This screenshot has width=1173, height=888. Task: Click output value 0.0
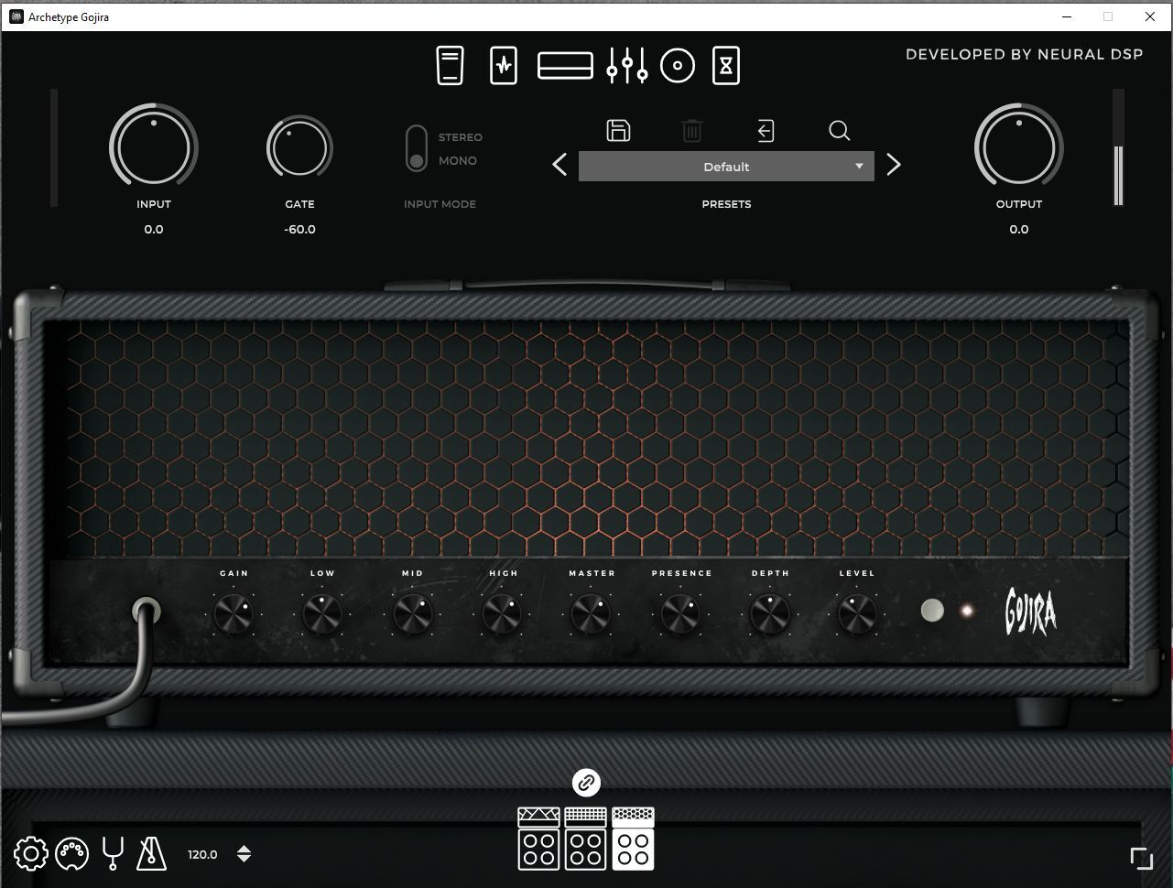tap(1018, 229)
